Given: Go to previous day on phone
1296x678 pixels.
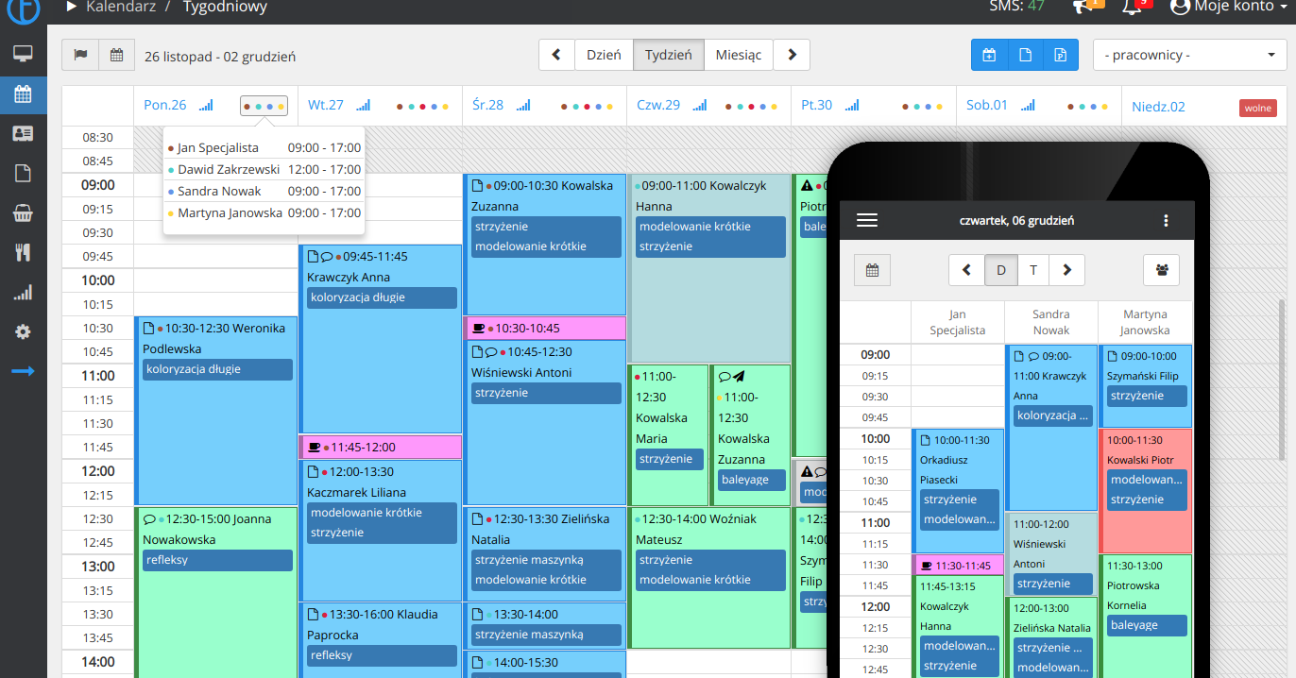Looking at the screenshot, I should pyautogui.click(x=966, y=270).
